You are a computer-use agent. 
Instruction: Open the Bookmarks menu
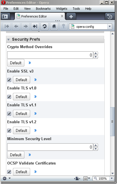[43, 9]
